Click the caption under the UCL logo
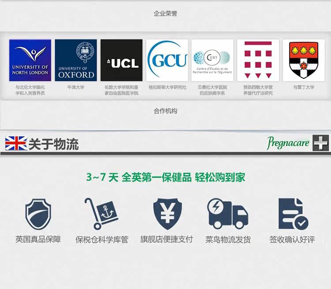The width and height of the screenshot is (331, 289). click(121, 90)
